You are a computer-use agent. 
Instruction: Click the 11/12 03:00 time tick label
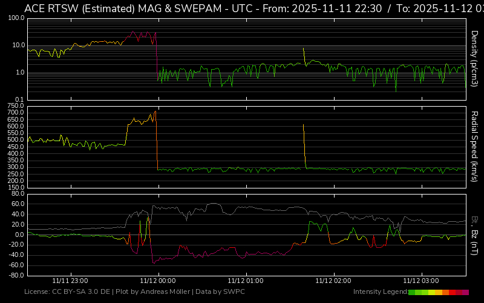[x=422, y=281]
